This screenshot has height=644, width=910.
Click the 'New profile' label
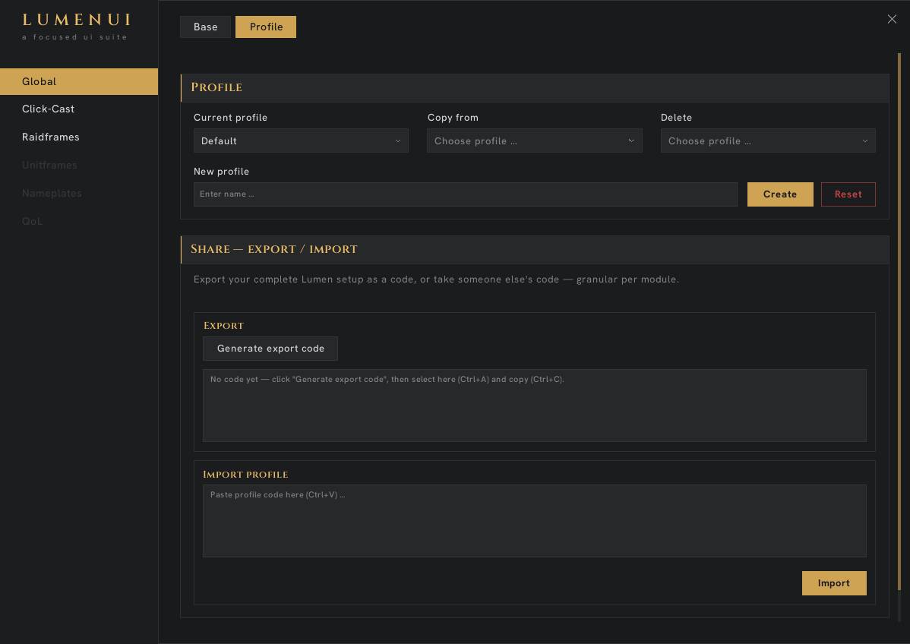[x=221, y=172]
